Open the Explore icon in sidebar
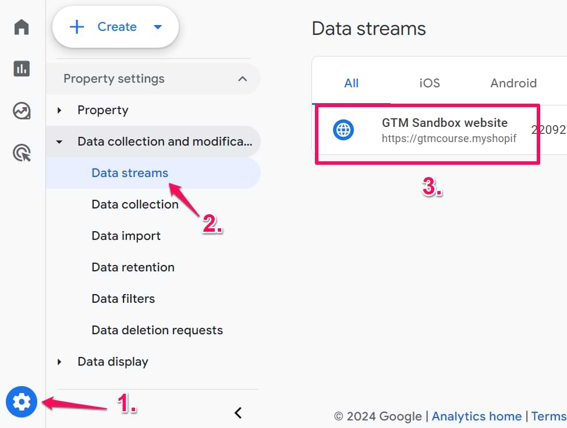This screenshot has height=428, width=567. 22,111
